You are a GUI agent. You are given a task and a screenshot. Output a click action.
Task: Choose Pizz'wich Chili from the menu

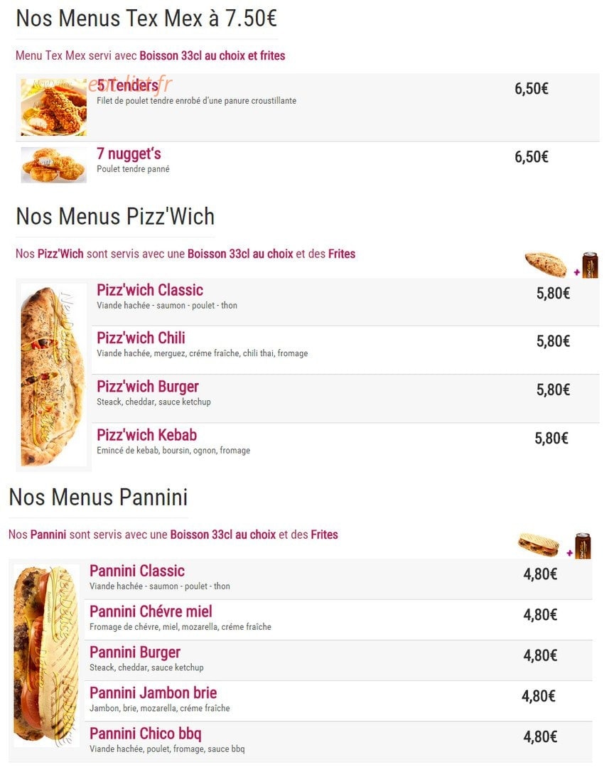pyautogui.click(x=141, y=338)
